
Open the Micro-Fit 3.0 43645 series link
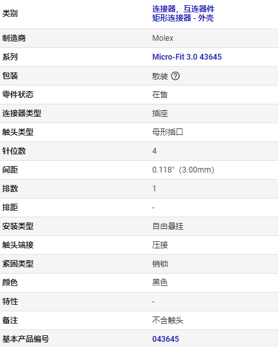tap(186, 57)
